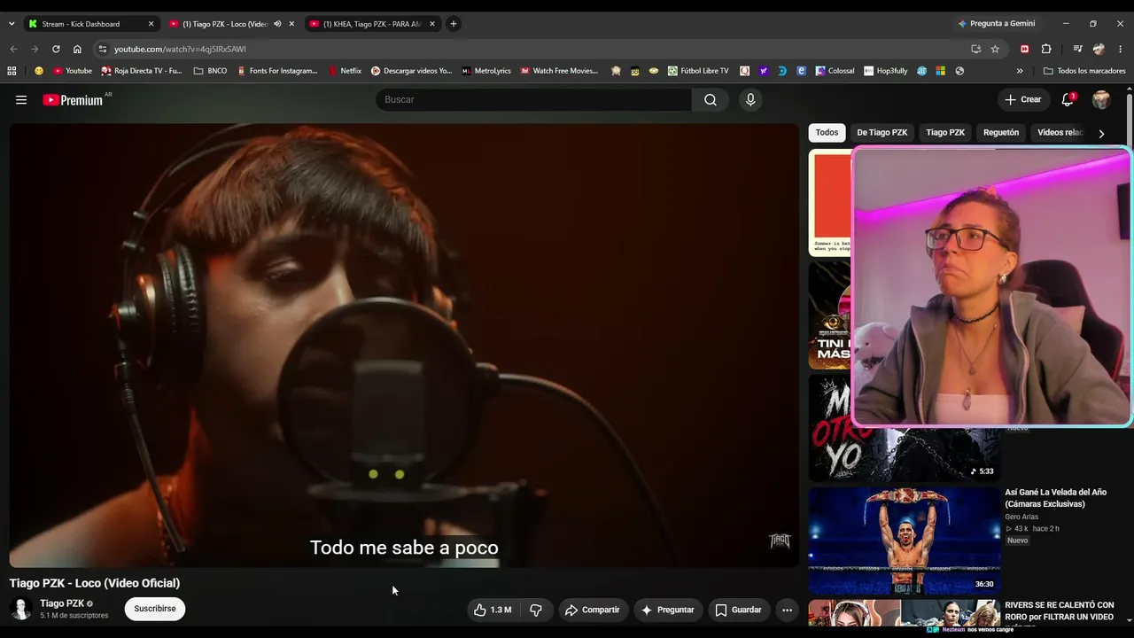
Task: Go to the browser home page
Action: tap(77, 49)
